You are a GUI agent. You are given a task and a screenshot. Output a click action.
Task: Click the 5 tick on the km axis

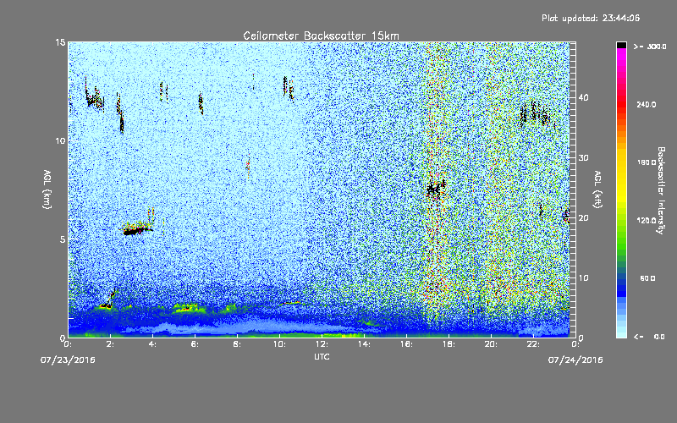(x=63, y=239)
